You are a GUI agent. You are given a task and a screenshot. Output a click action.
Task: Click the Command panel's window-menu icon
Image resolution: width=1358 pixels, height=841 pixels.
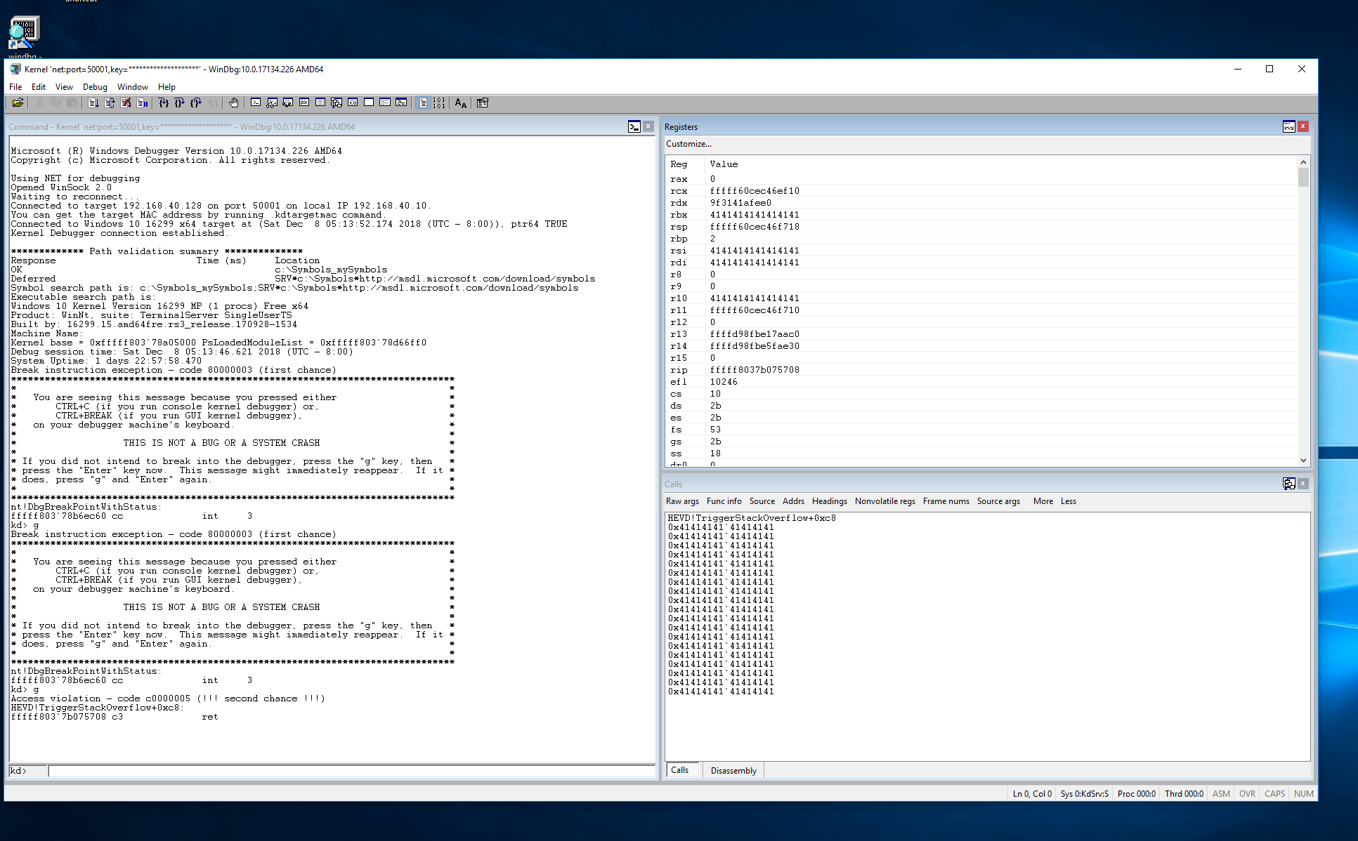click(634, 127)
